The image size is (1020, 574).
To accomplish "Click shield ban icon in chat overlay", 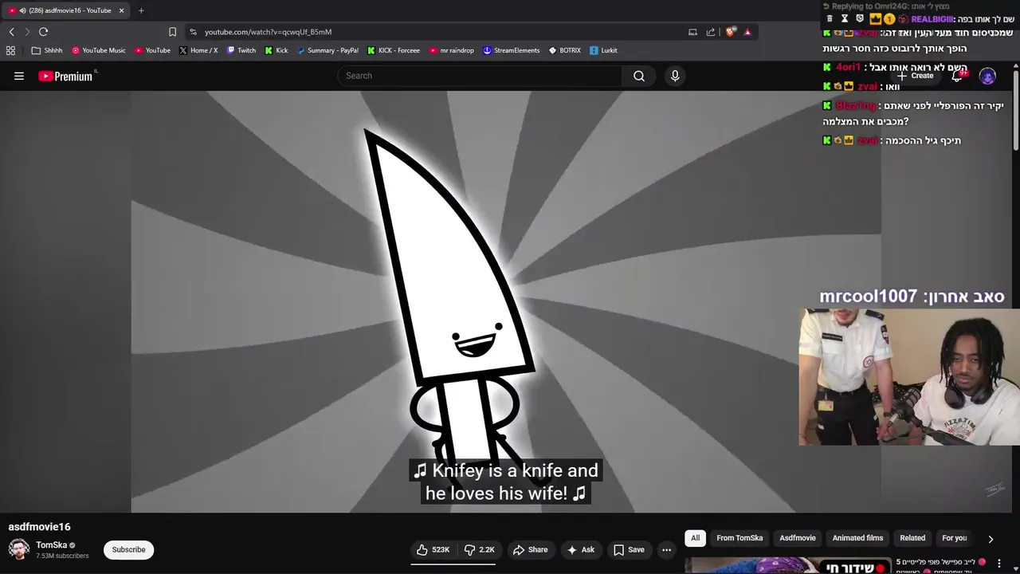I will pos(859,18).
